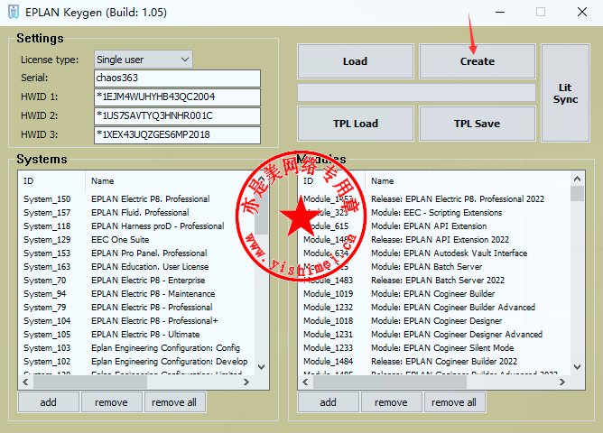Click the Name column header in Systems
603x433 pixels.
point(170,181)
